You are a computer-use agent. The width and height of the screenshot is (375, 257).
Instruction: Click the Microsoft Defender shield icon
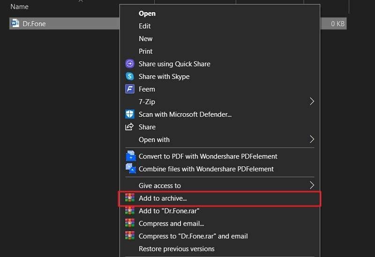click(x=130, y=114)
